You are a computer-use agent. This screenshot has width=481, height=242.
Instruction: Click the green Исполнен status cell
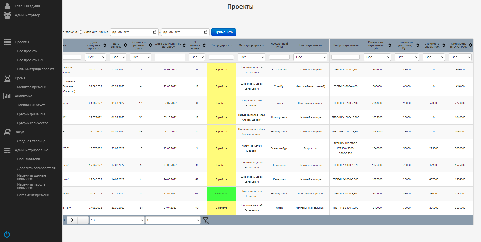221,194
